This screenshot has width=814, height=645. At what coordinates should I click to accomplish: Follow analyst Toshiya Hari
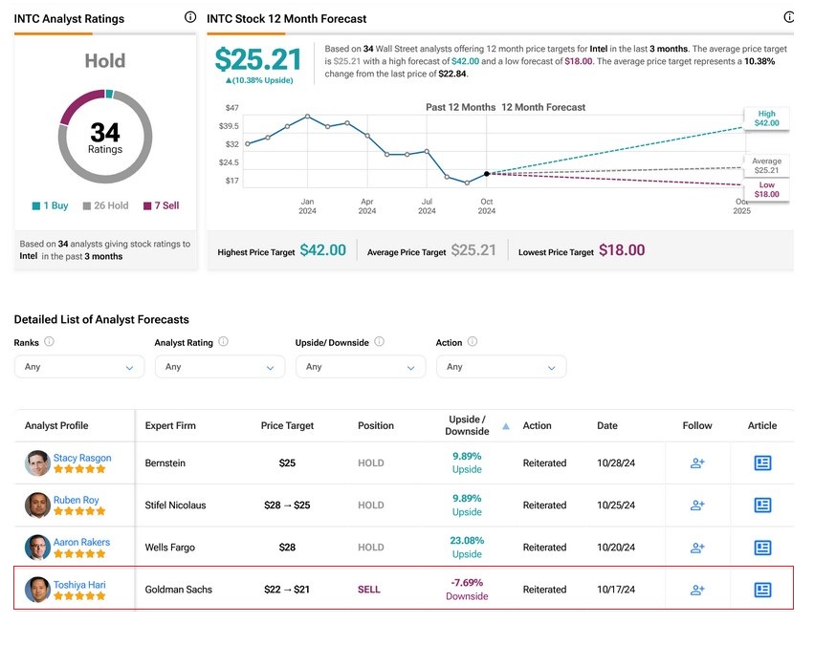click(697, 590)
